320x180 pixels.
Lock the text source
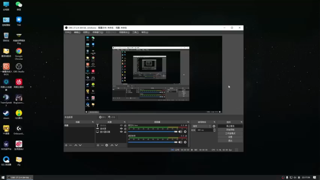(x=125, y=126)
